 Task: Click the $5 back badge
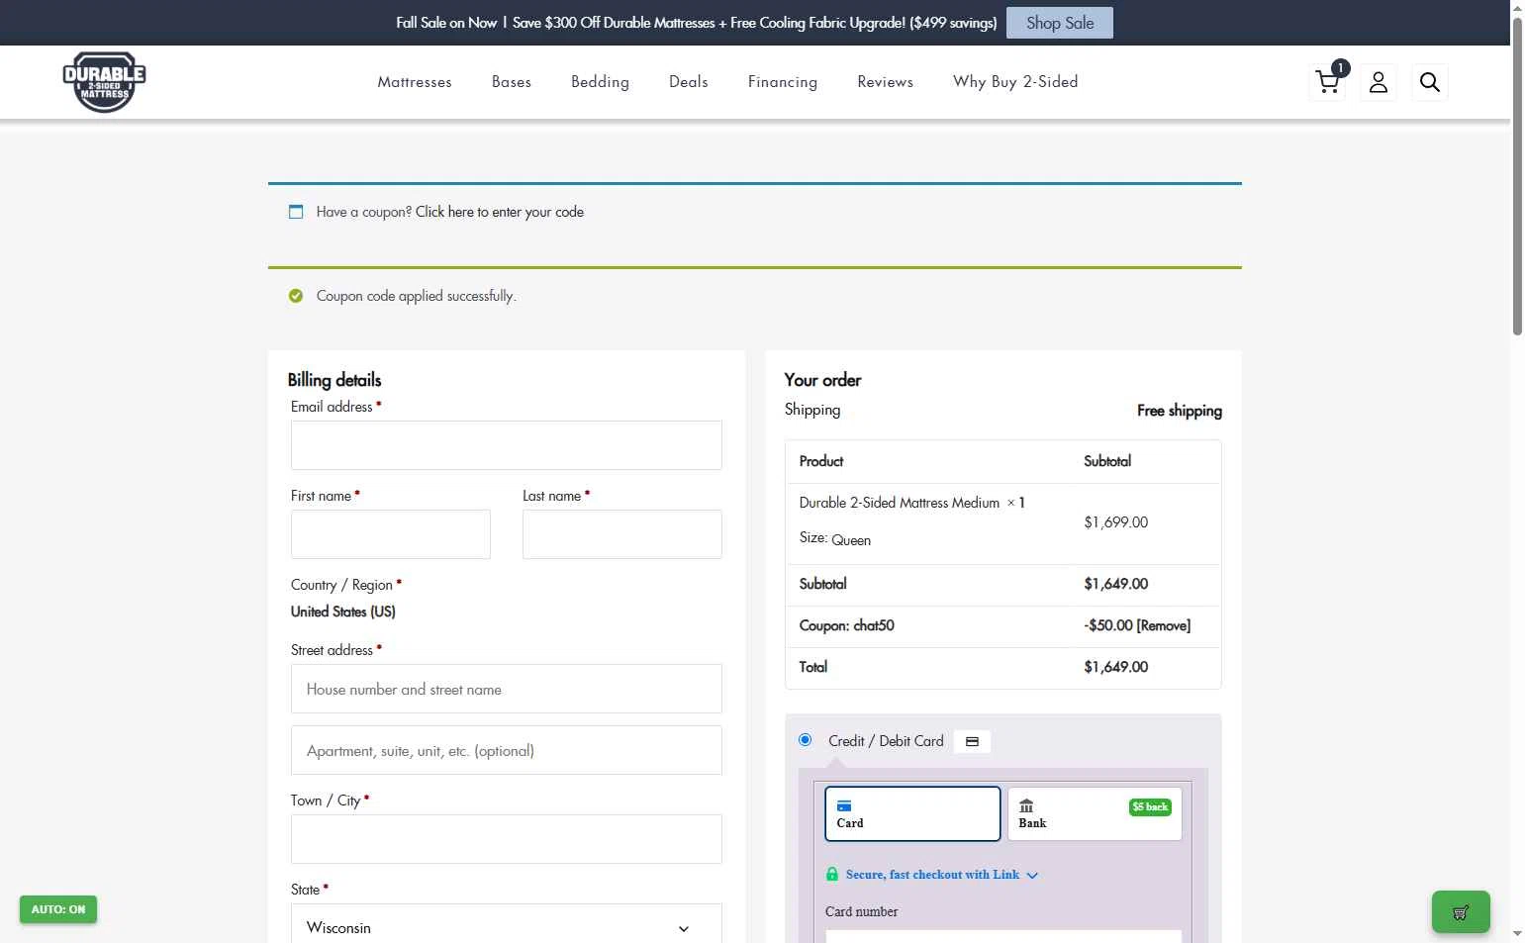click(x=1150, y=807)
